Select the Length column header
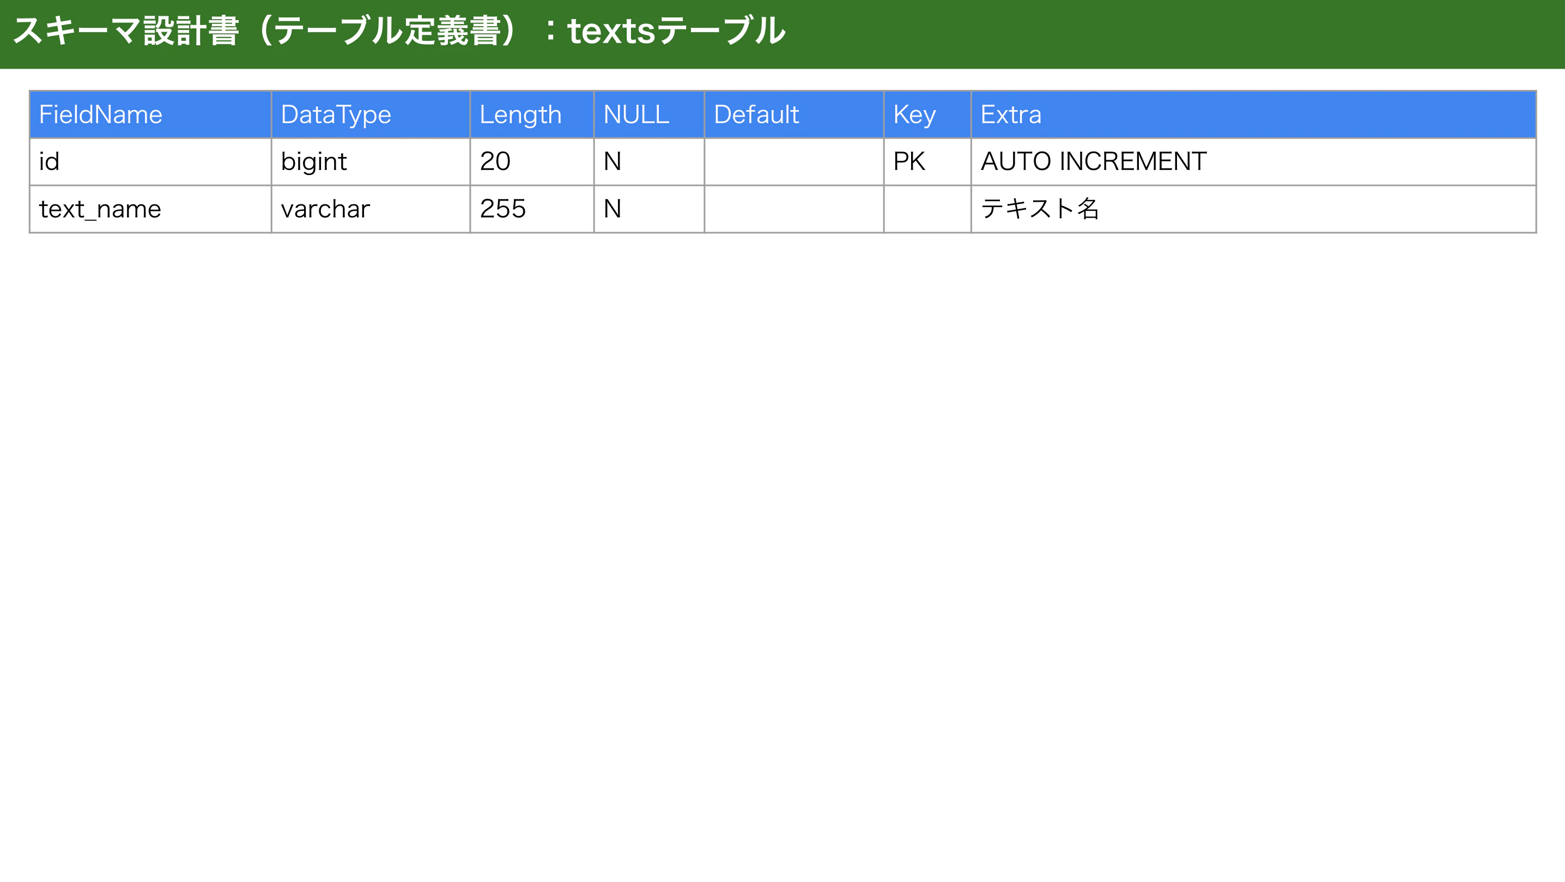The height and width of the screenshot is (882, 1565). click(x=532, y=114)
